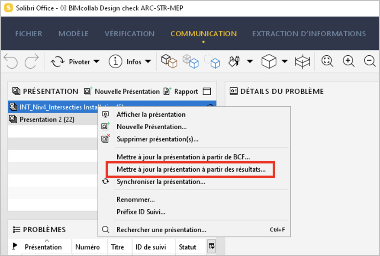
Task: Select the Presentation 2 (22) row
Action: [x=53, y=119]
